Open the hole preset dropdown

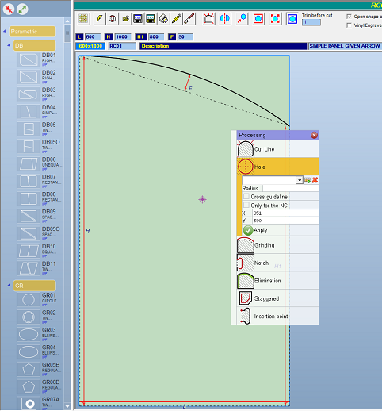(x=300, y=180)
